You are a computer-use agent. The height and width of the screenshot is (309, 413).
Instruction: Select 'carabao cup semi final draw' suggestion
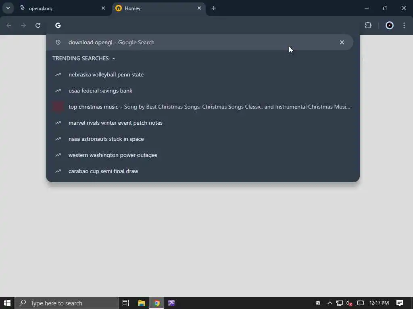(202, 171)
